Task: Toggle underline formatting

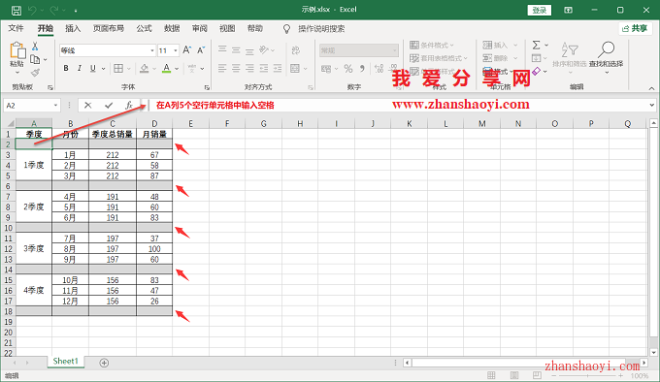Action: pyautogui.click(x=93, y=68)
